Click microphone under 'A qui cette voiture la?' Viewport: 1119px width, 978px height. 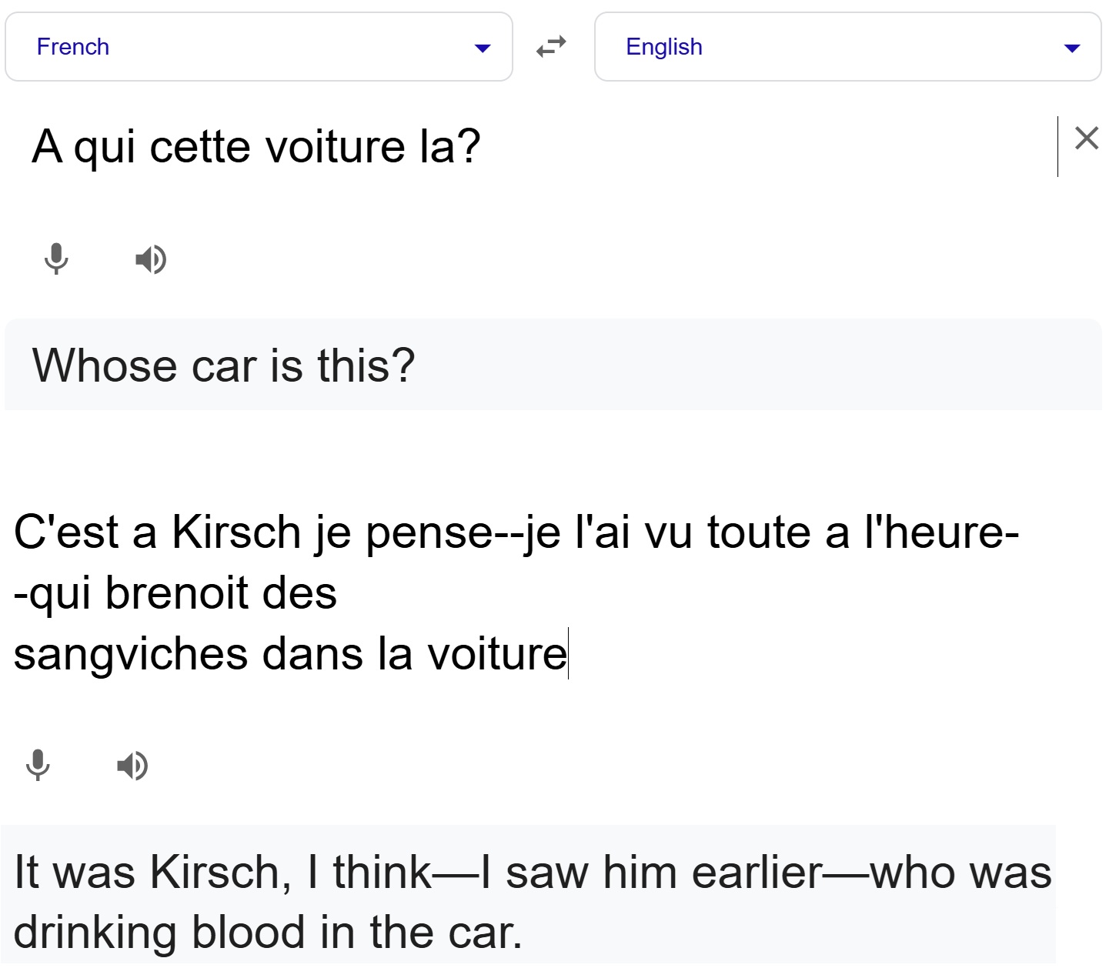coord(56,259)
